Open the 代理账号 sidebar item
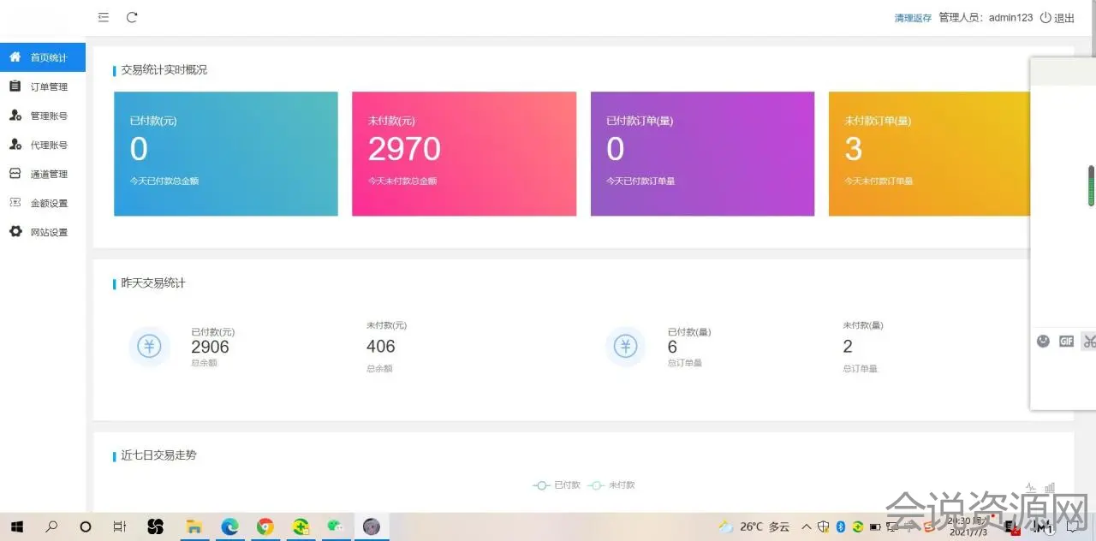 click(x=48, y=145)
